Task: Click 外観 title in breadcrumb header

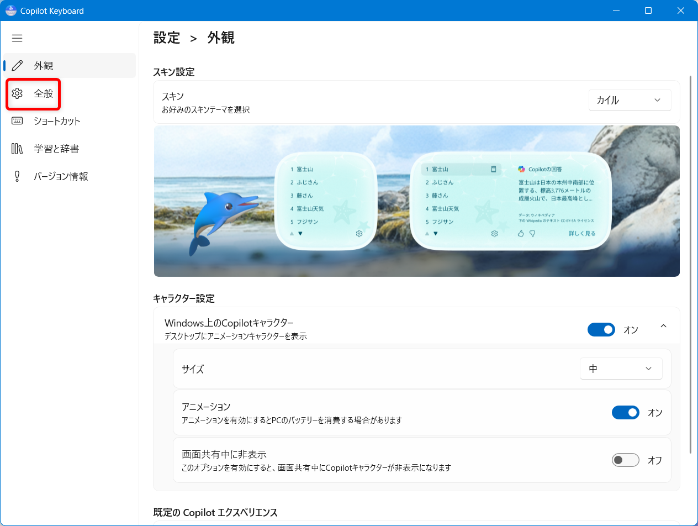Action: [x=221, y=38]
